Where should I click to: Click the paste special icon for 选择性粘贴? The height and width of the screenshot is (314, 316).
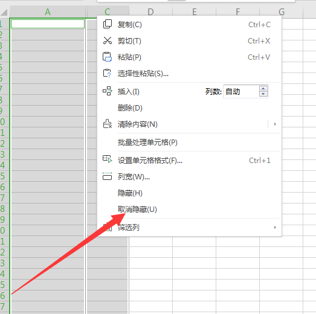(x=107, y=73)
